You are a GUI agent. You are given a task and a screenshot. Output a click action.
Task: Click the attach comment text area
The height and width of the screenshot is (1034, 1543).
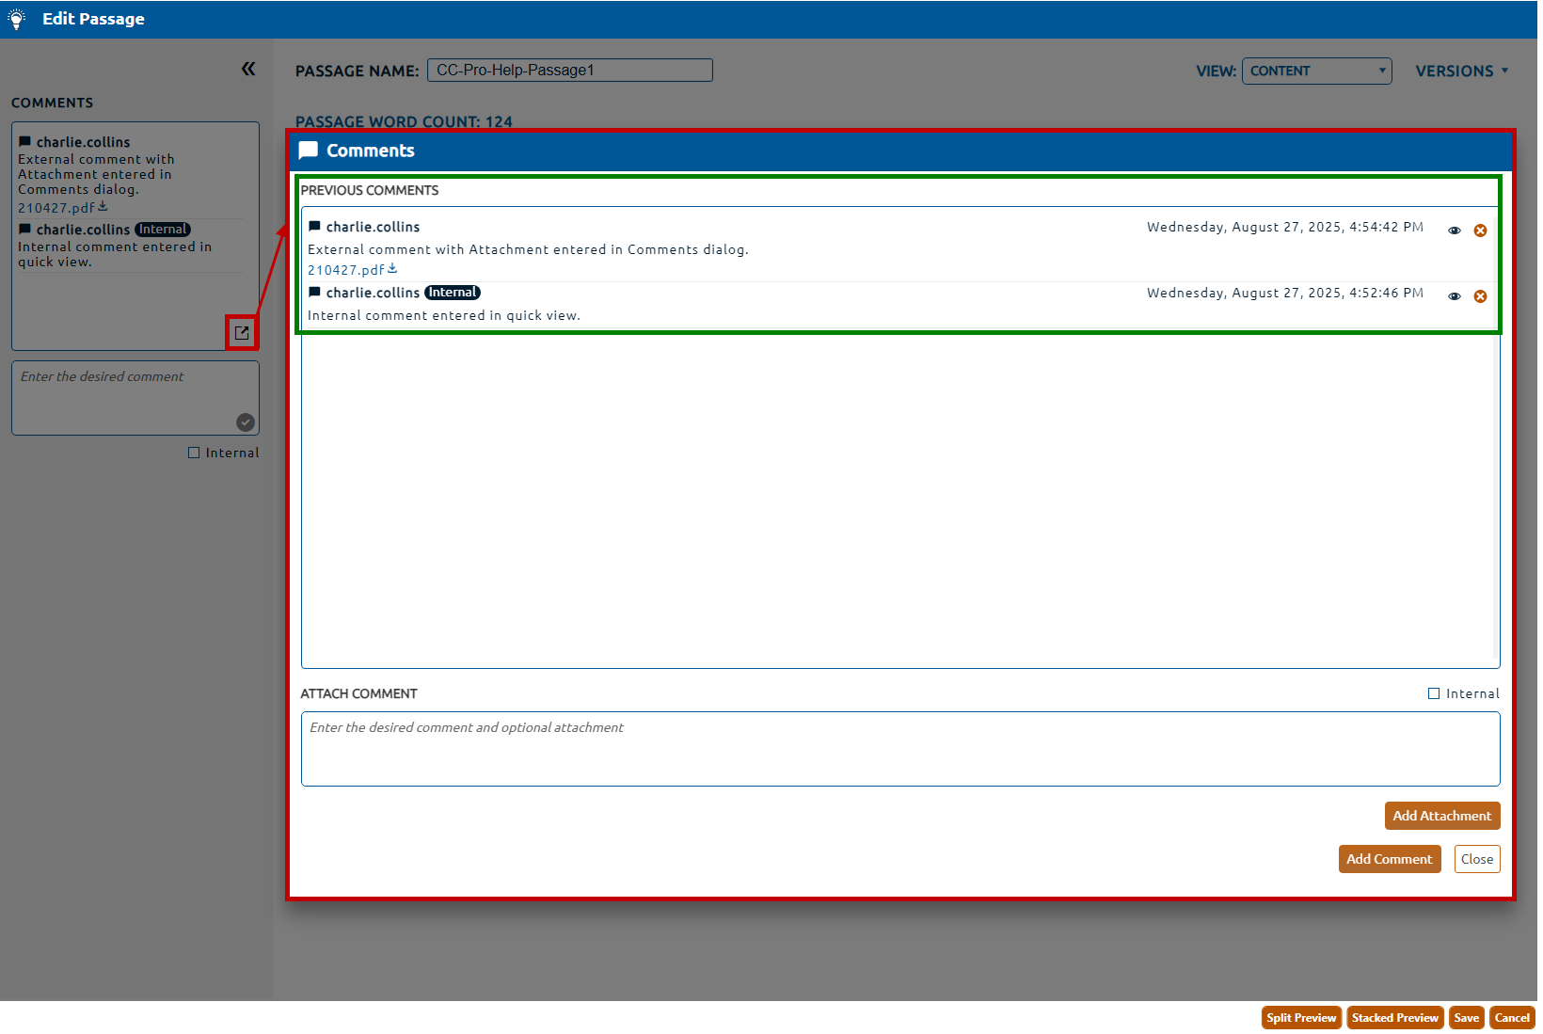(x=899, y=749)
